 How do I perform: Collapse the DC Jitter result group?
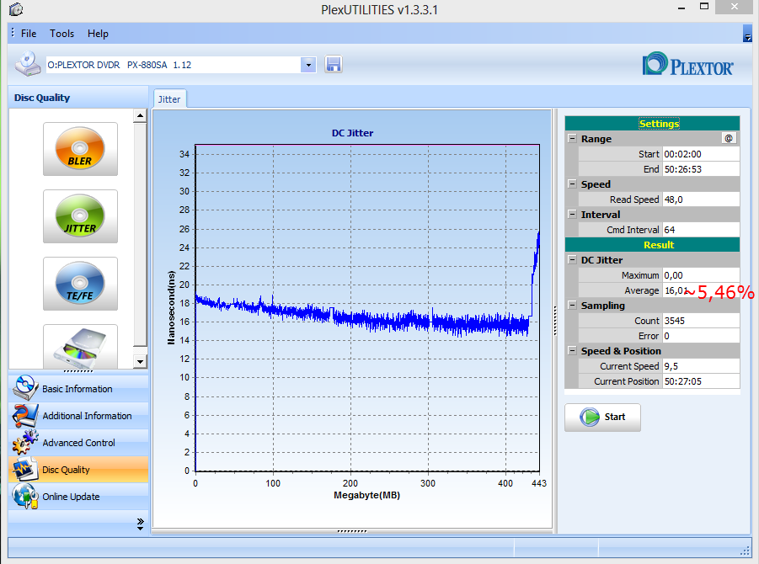(572, 260)
